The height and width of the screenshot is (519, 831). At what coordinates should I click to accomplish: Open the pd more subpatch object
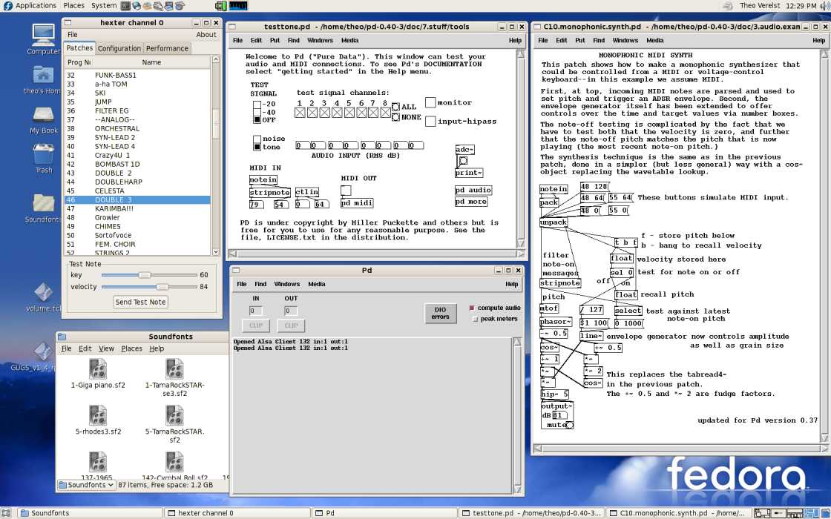point(471,202)
